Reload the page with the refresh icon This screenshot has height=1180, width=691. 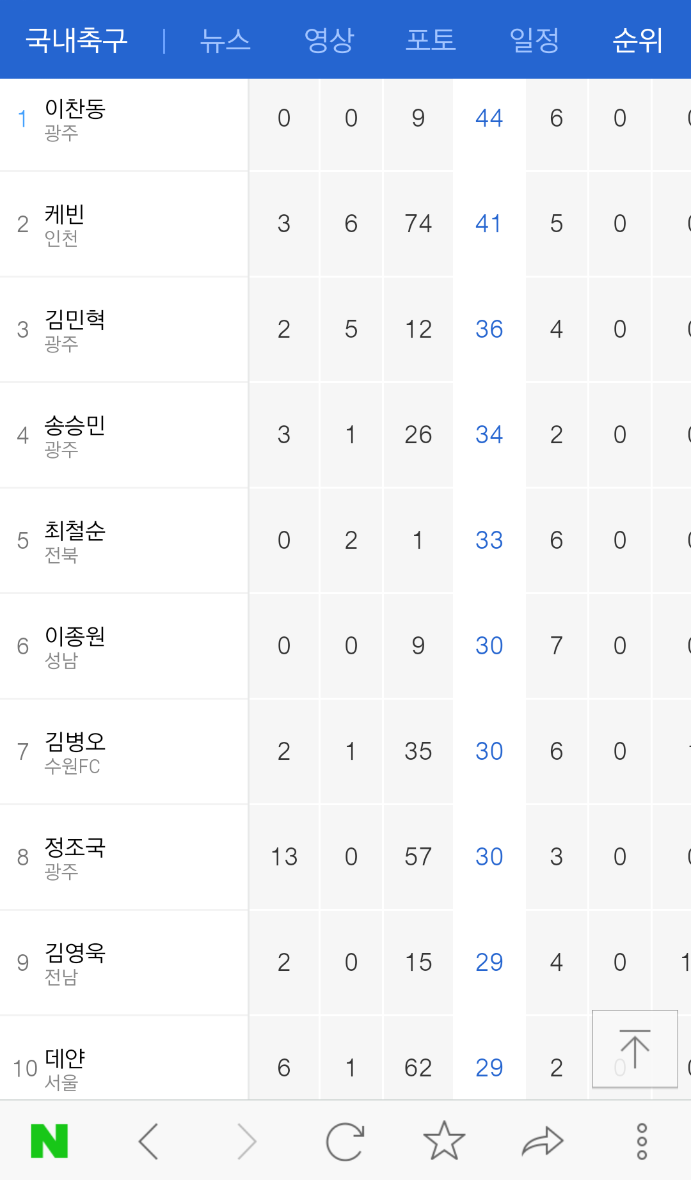pyautogui.click(x=345, y=1141)
